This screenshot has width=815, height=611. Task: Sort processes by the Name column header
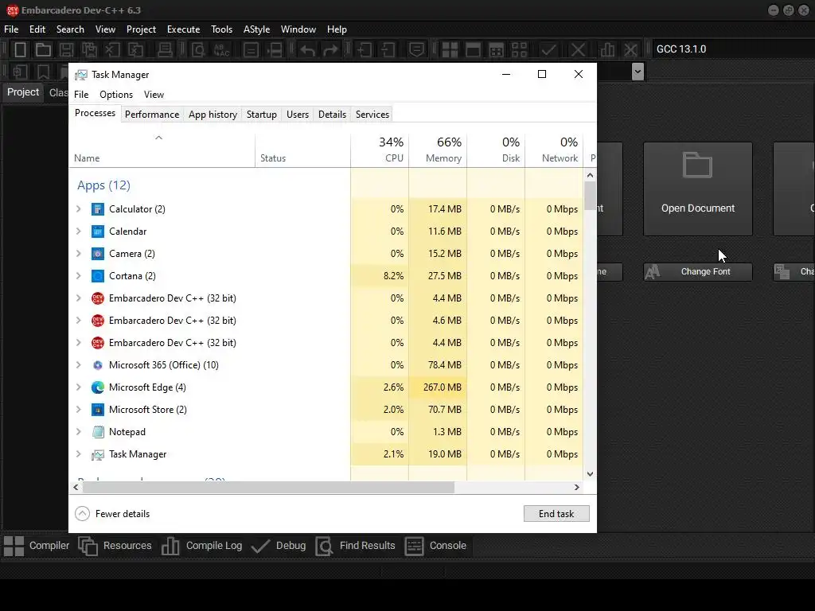(162, 150)
